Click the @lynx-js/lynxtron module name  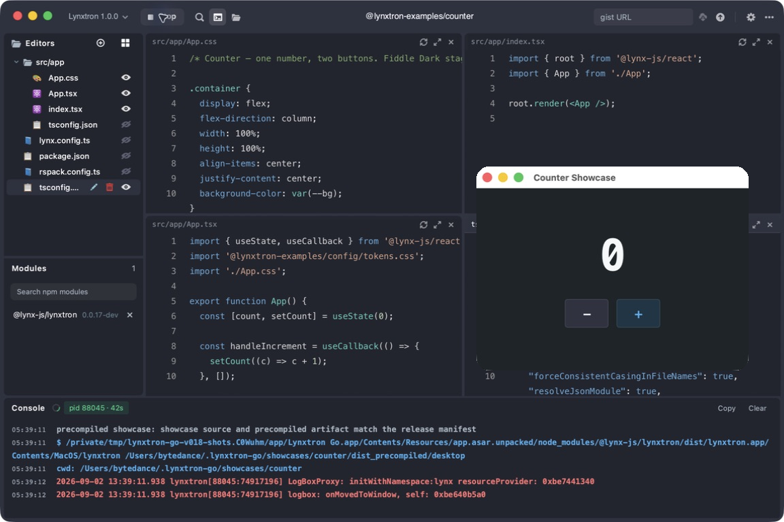[45, 315]
